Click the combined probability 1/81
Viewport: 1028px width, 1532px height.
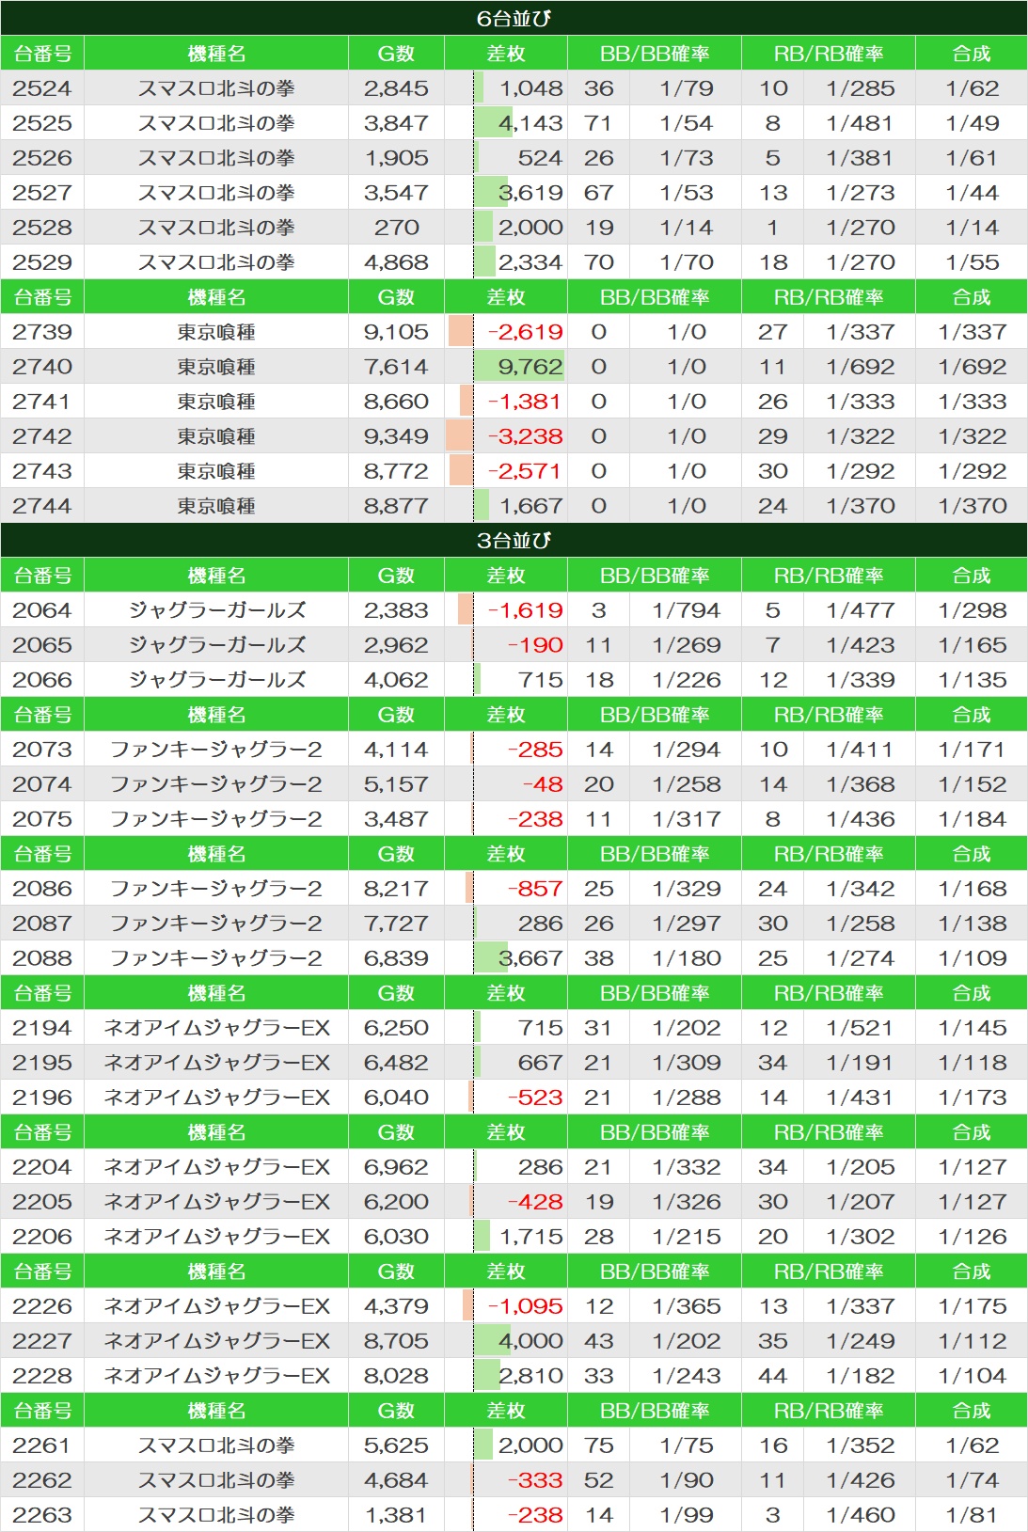pyautogui.click(x=973, y=1515)
